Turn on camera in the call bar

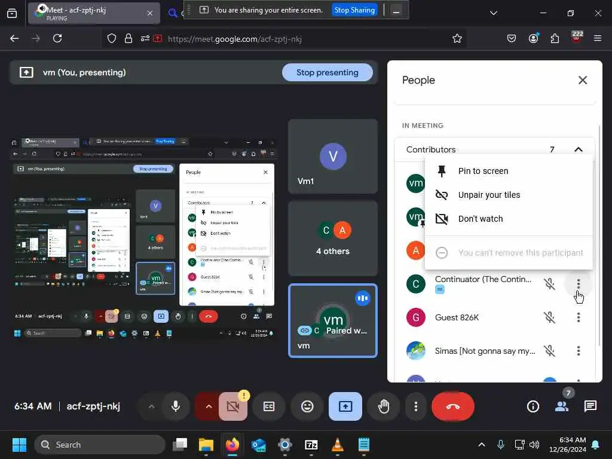(233, 406)
